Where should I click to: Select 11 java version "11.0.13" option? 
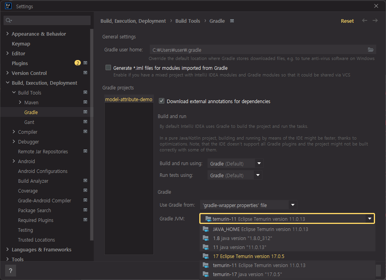point(288,247)
